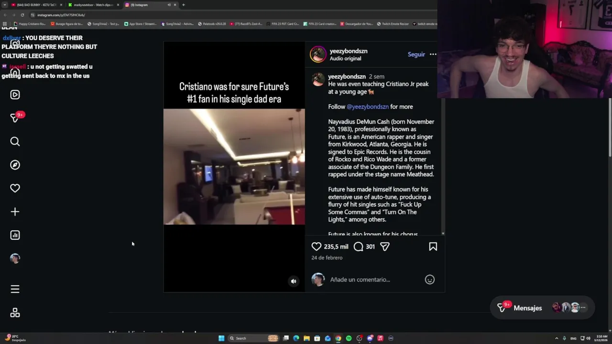Open the emoji picker in comment box

coord(430,279)
